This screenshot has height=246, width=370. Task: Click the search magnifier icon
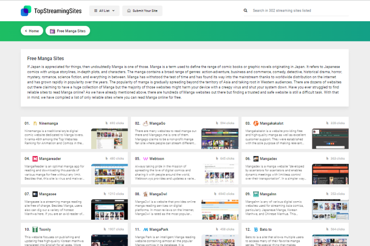coord(246,11)
